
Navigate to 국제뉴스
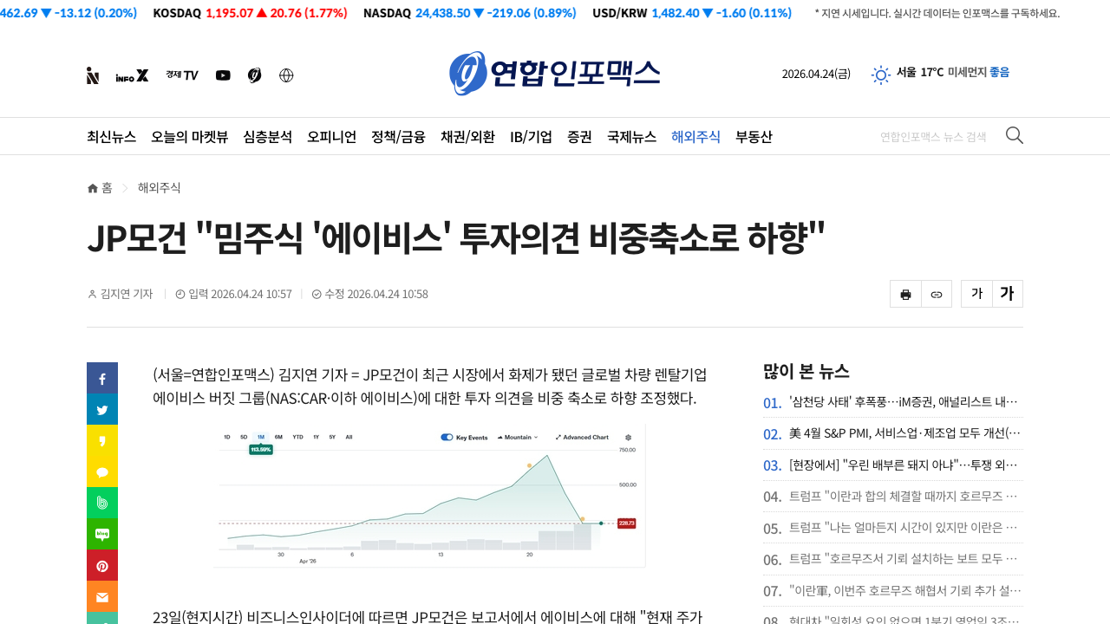click(631, 137)
